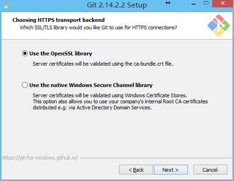Cancel the Git installation

[x=210, y=170]
